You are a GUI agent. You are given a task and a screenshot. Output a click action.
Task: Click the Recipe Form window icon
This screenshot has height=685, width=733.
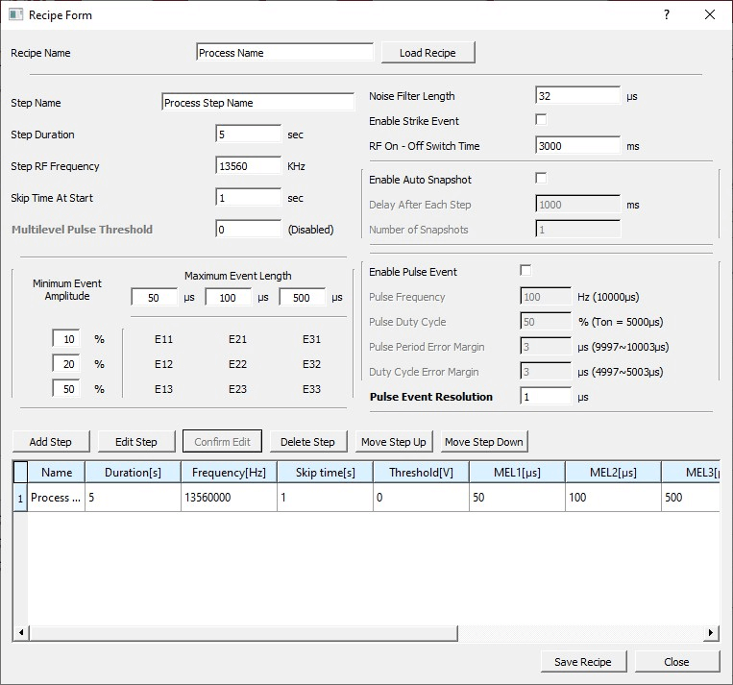coord(15,15)
